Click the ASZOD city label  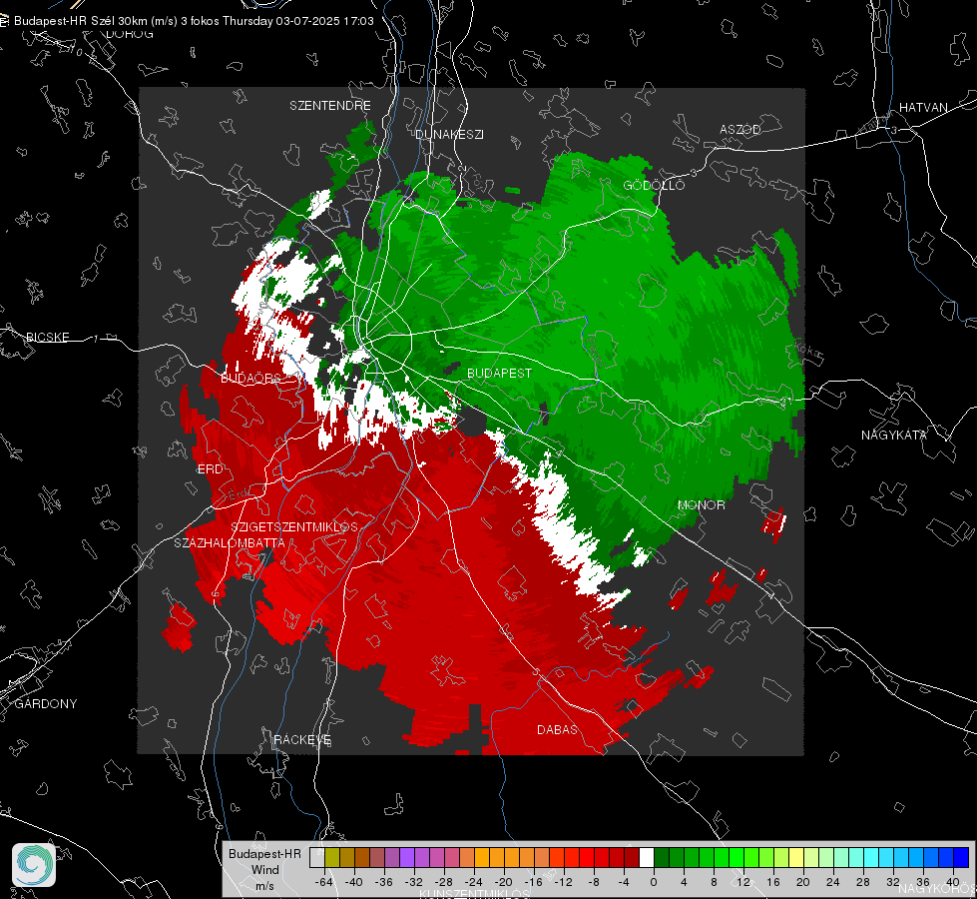pyautogui.click(x=740, y=129)
